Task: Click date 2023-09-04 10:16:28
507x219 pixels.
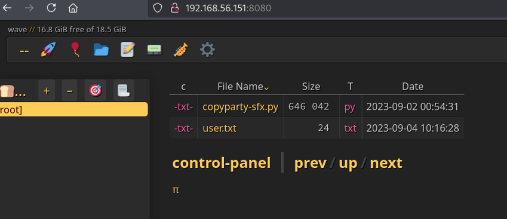Action: (x=413, y=128)
